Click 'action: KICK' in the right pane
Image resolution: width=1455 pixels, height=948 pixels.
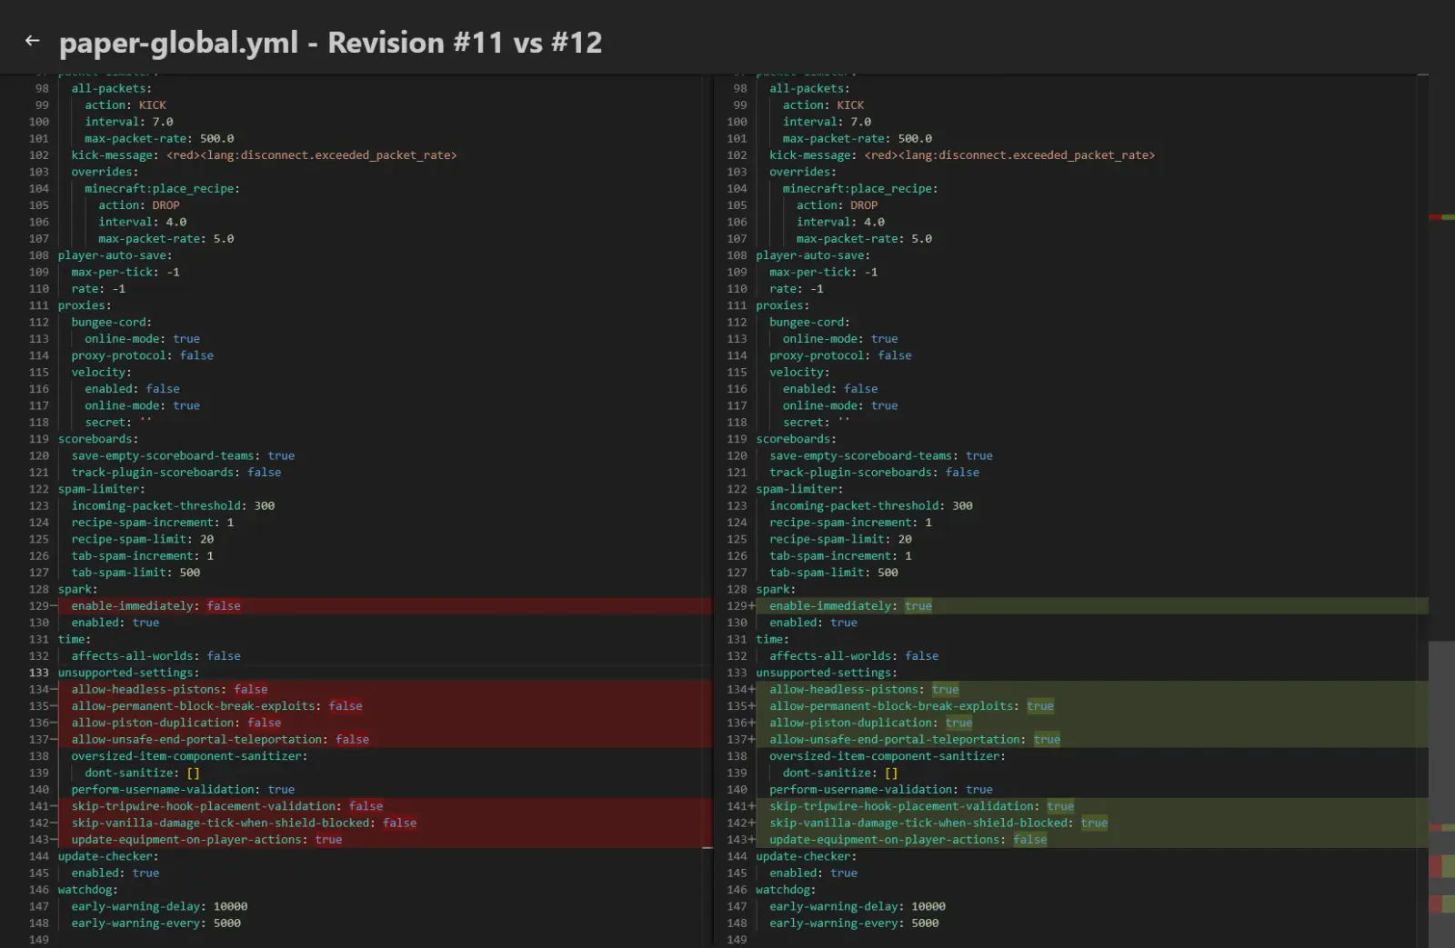pos(823,105)
